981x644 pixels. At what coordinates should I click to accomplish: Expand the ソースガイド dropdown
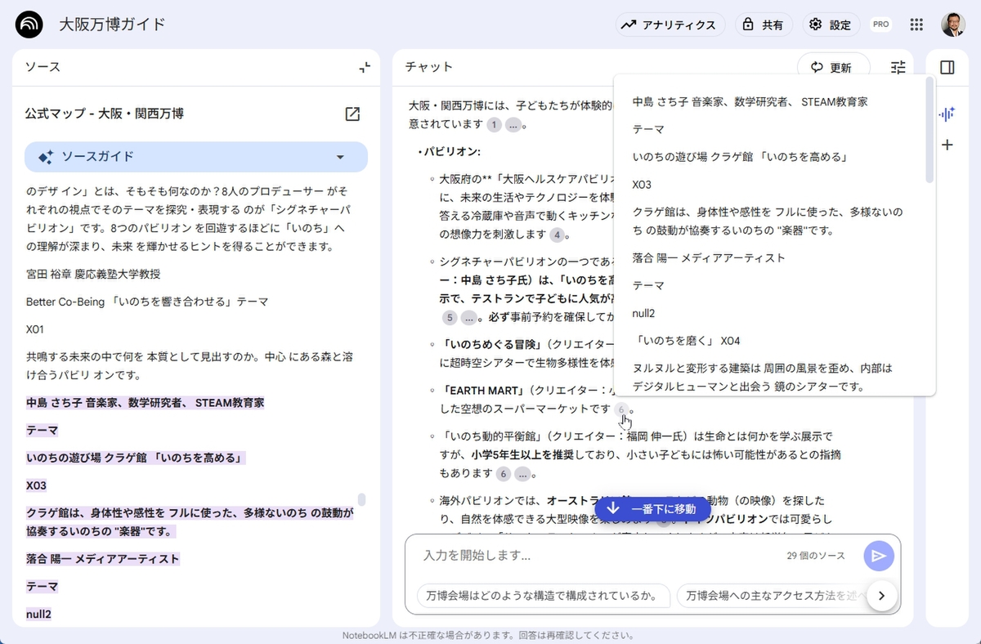click(341, 157)
